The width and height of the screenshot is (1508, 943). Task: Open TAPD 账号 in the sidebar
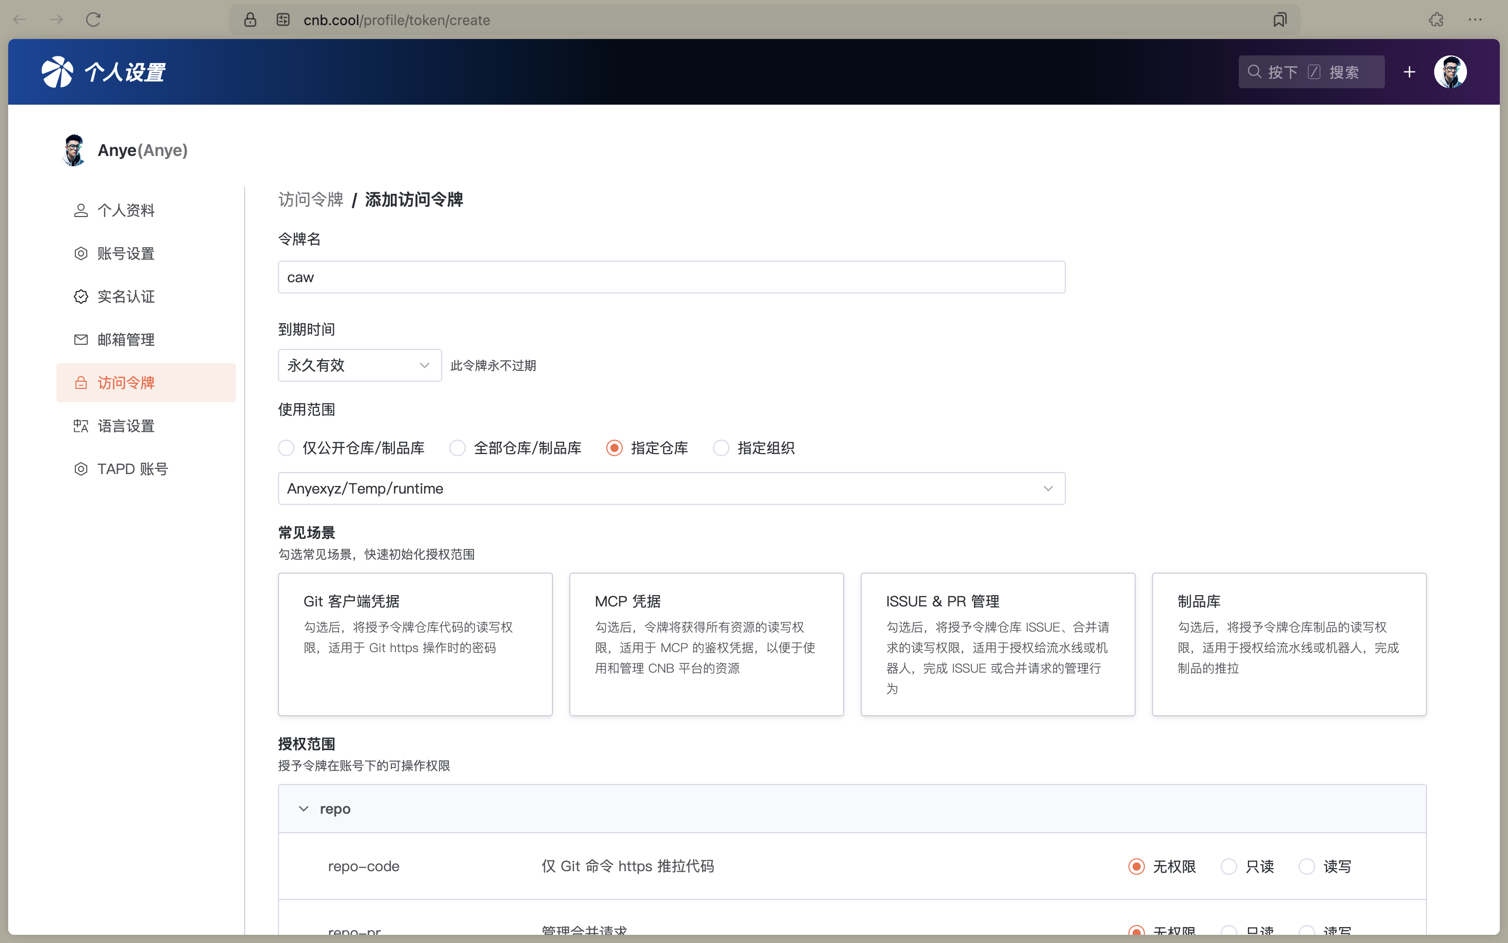point(146,469)
